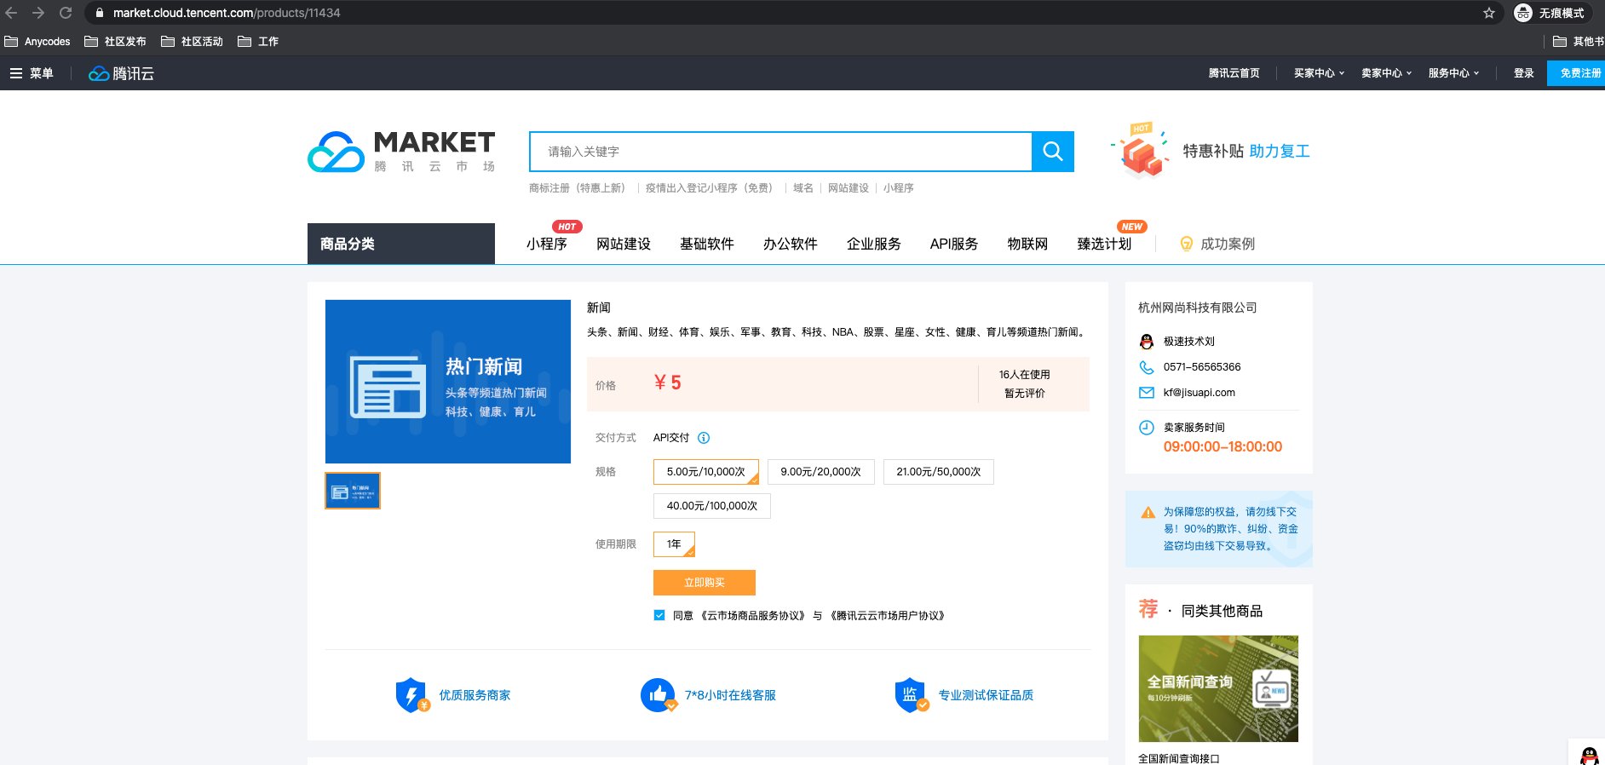Expand the 卖家中心 dropdown
This screenshot has height=765, width=1605.
(x=1386, y=73)
